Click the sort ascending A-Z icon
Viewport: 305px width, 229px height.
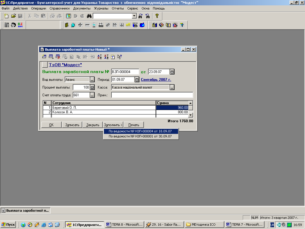coord(99,57)
